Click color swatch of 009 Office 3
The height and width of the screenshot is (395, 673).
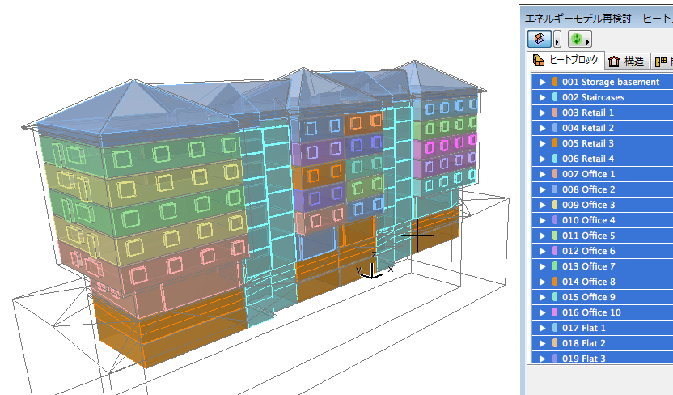click(555, 206)
